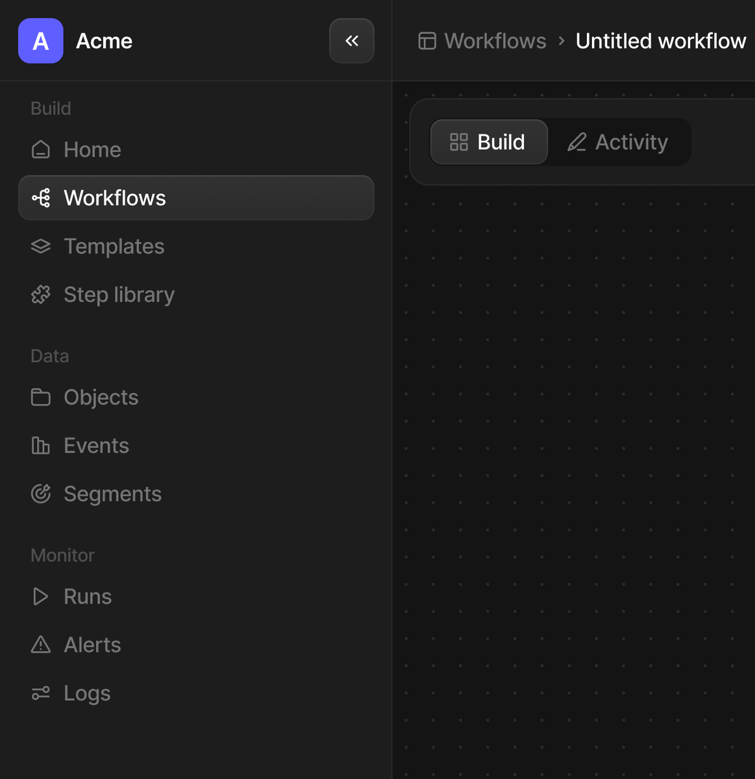
Task: Click the breadcrumb layout panel icon
Action: coord(427,41)
